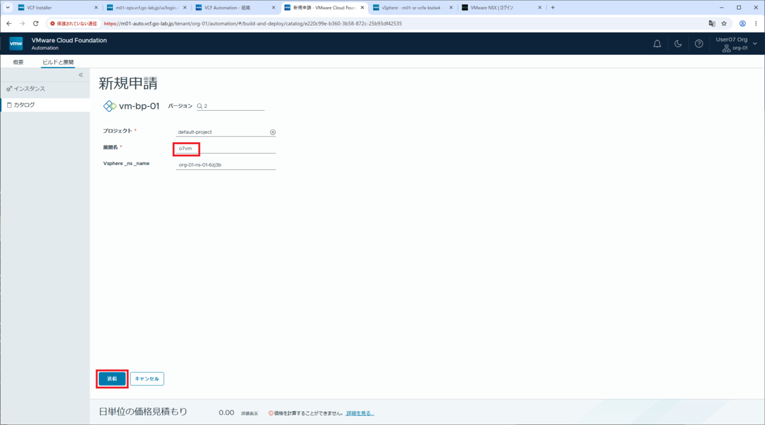Image resolution: width=765 pixels, height=425 pixels.
Task: Close the VCF Installer tab
Action: click(x=96, y=8)
